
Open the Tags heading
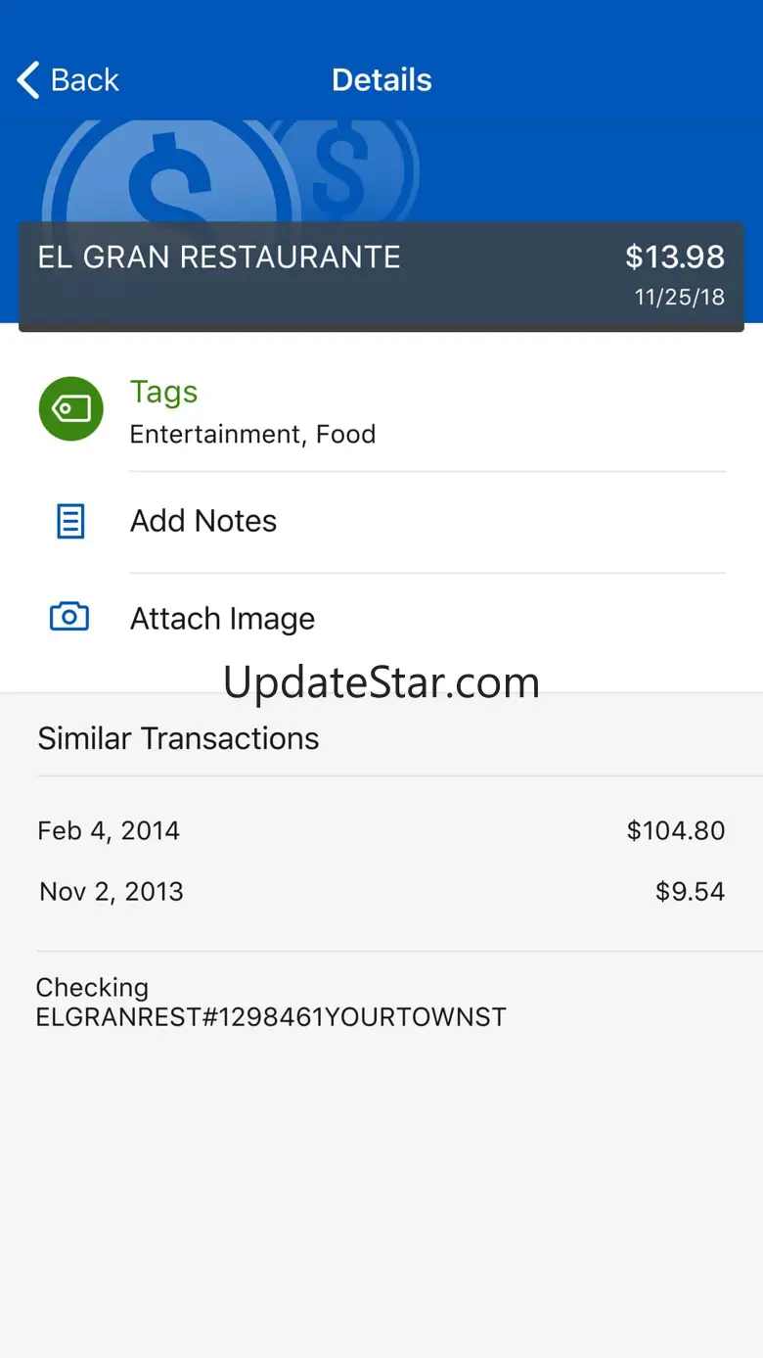[x=163, y=392]
